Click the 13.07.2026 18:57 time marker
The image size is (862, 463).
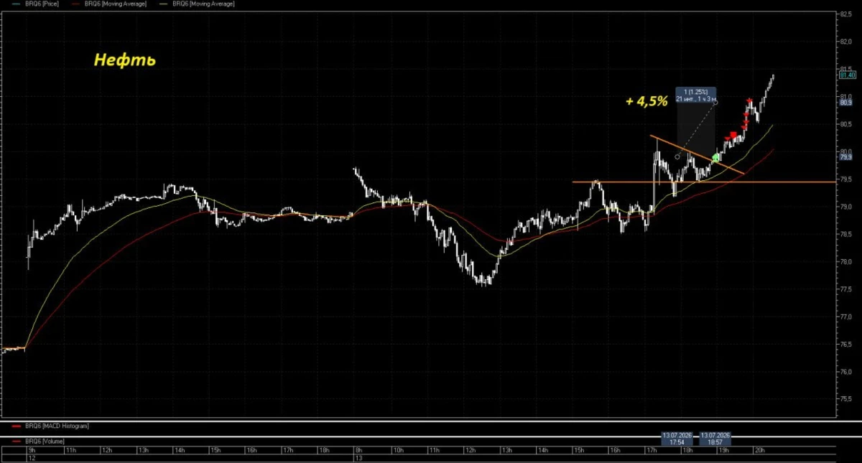point(715,439)
